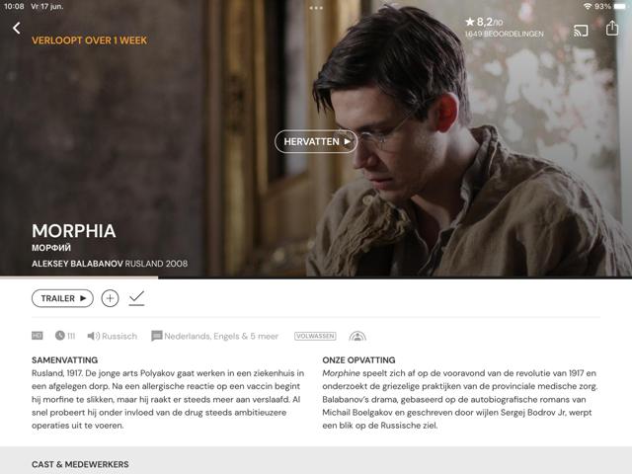
Task: Tap the parental guidance person icon
Action: pyautogui.click(x=357, y=336)
